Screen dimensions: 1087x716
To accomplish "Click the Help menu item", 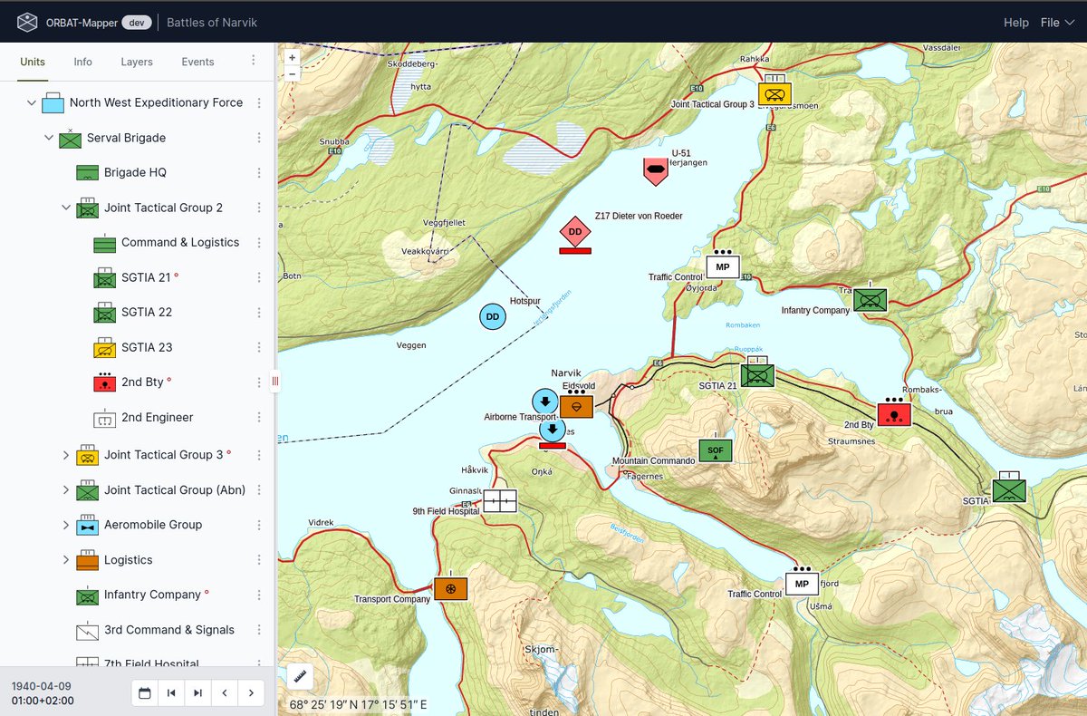I will click(x=1015, y=22).
